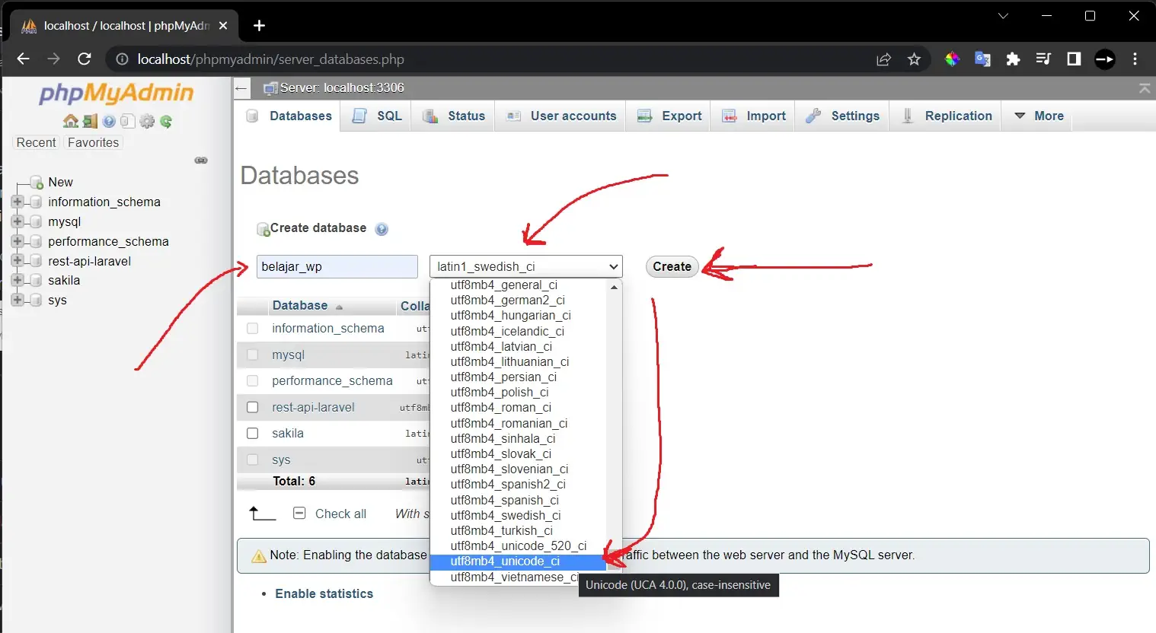Expand the rest-api-laravel tree node
This screenshot has width=1156, height=633.
[18, 261]
